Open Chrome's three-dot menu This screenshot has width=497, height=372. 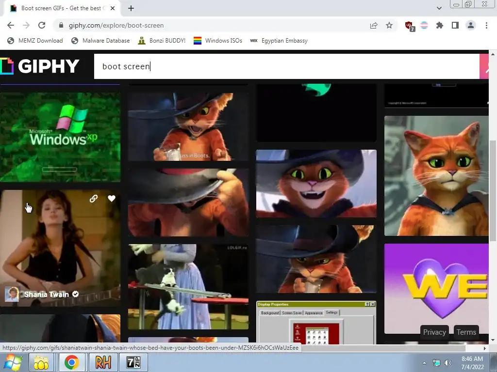pyautogui.click(x=486, y=25)
